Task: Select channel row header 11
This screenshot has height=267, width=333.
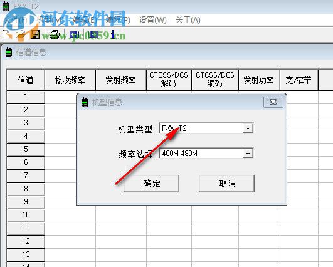Action: 26,228
